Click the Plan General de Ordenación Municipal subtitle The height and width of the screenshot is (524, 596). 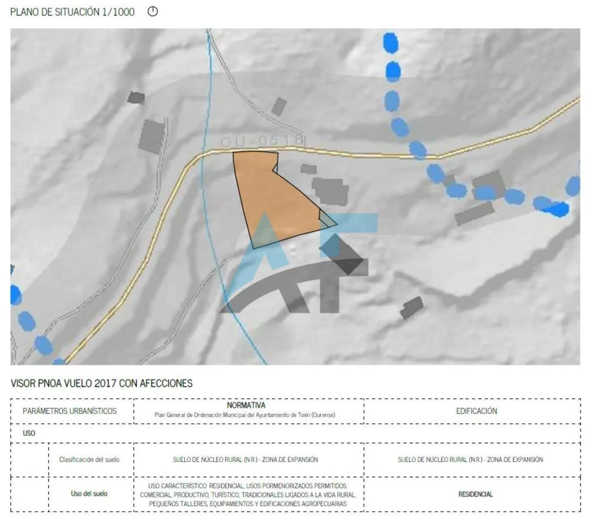point(245,415)
